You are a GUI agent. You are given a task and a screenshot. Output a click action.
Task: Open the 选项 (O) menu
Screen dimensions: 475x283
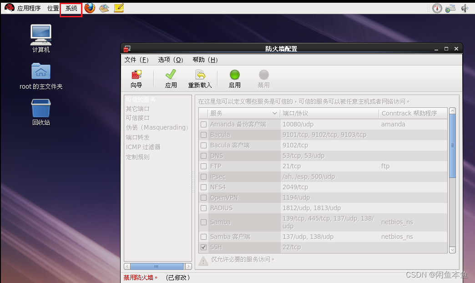[x=171, y=60]
